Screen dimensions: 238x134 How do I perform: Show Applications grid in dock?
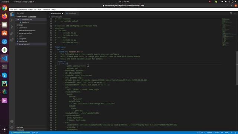tap(4, 130)
